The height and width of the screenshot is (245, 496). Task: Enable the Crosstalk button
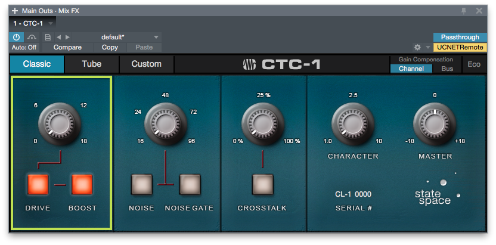pos(263,185)
